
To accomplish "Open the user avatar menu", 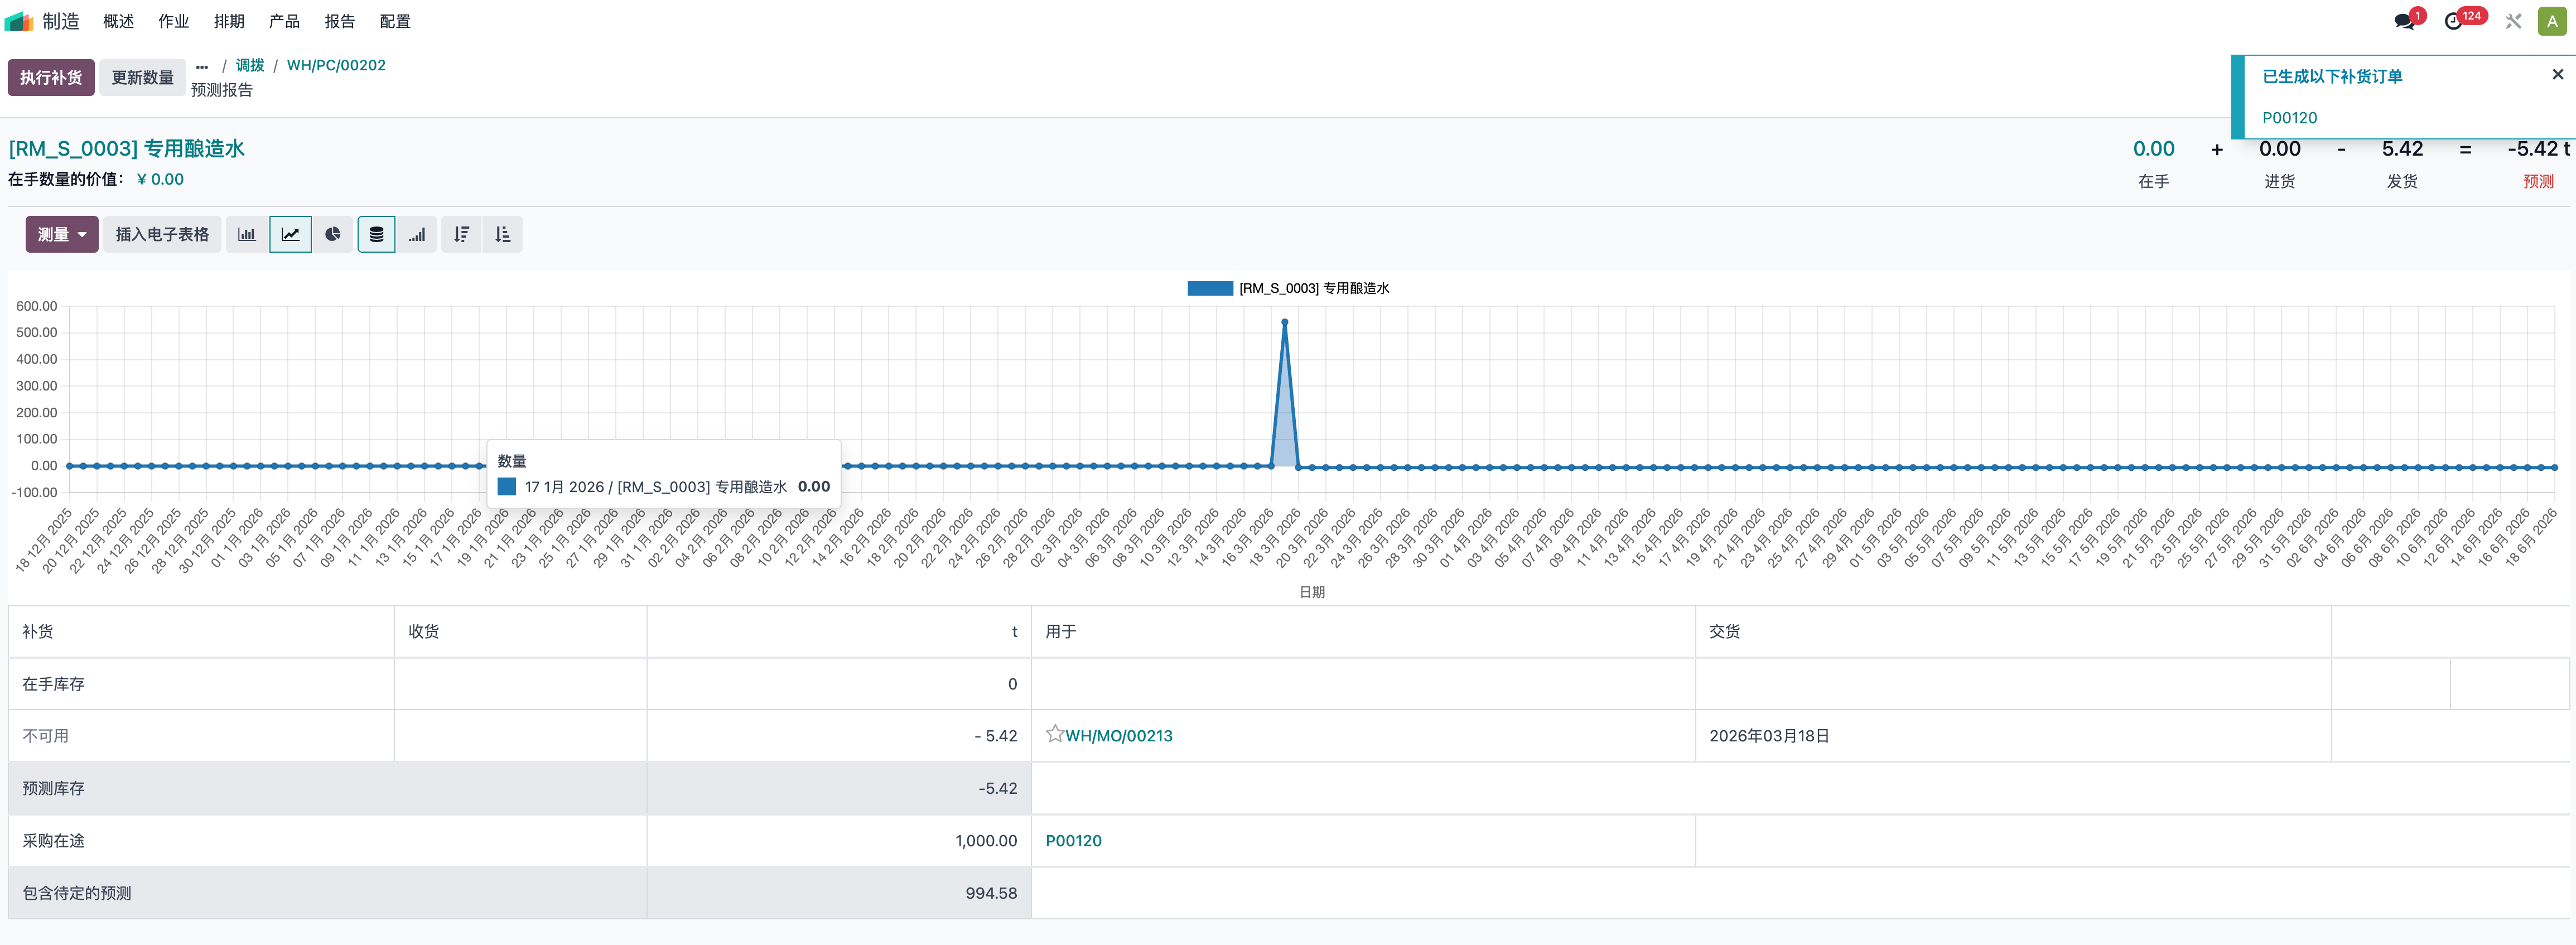I will tap(2552, 21).
